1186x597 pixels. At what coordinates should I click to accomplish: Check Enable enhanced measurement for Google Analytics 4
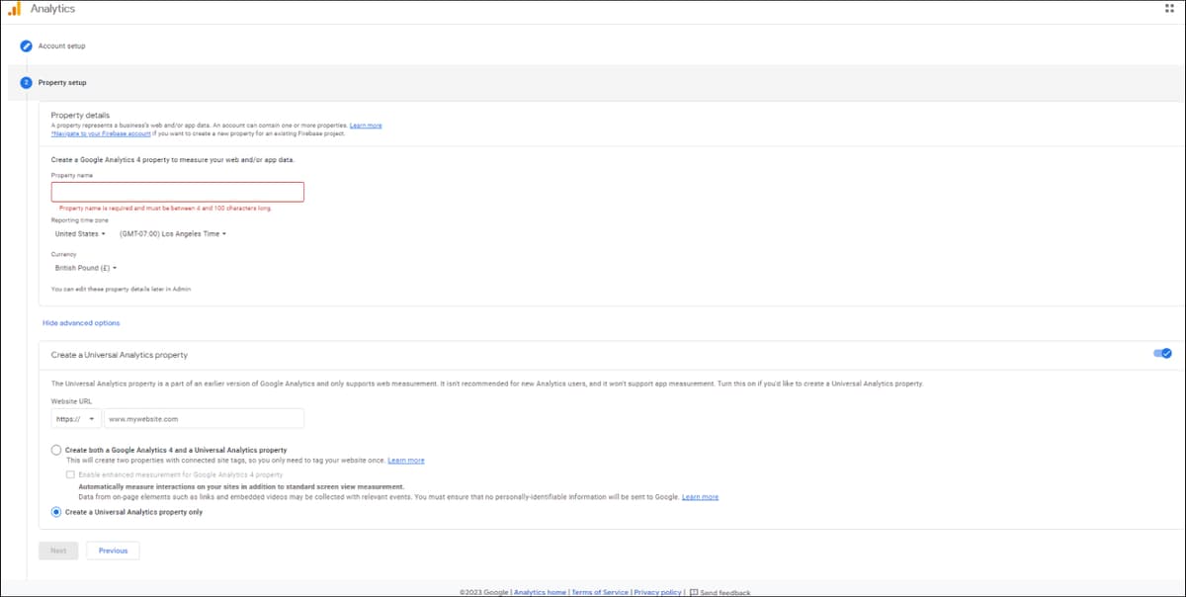(70, 474)
